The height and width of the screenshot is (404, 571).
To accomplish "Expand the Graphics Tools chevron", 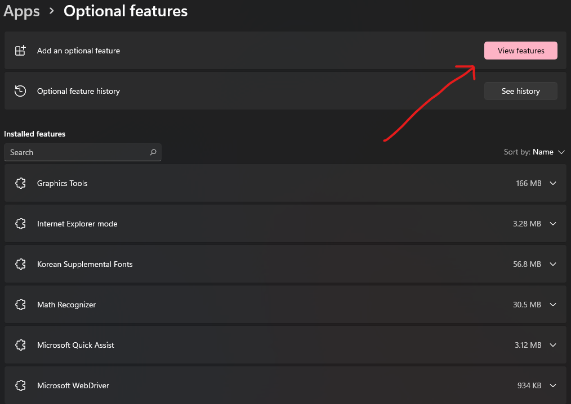I will [553, 183].
